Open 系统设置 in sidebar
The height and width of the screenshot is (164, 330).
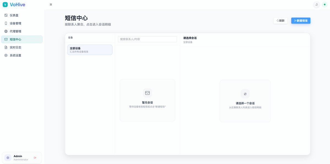pyautogui.click(x=22, y=56)
